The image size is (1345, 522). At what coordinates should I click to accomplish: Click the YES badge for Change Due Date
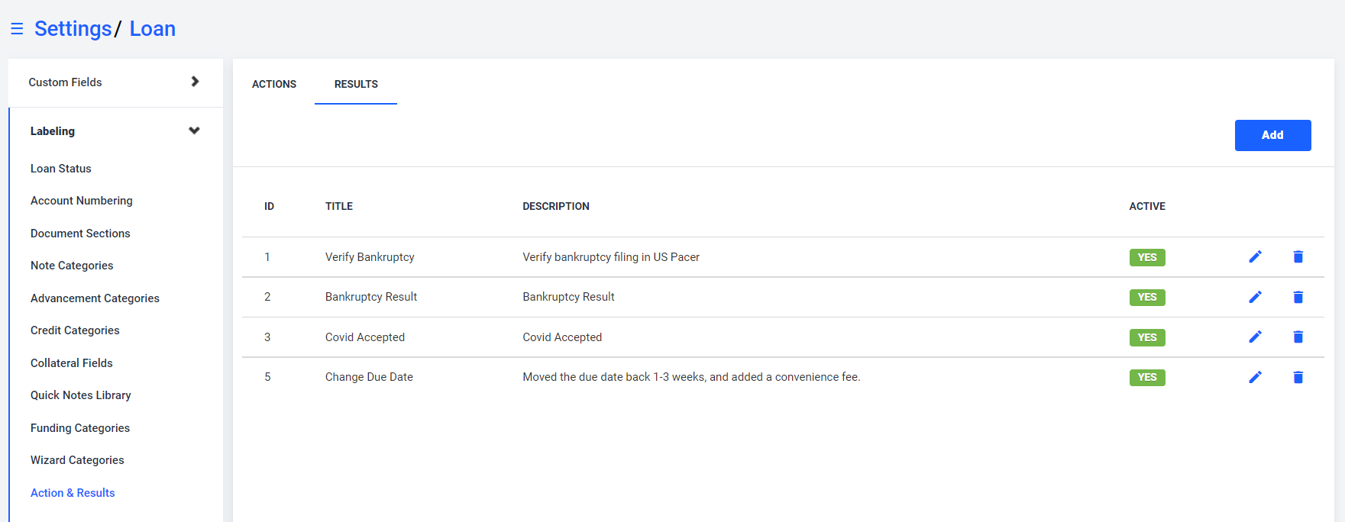click(x=1147, y=377)
